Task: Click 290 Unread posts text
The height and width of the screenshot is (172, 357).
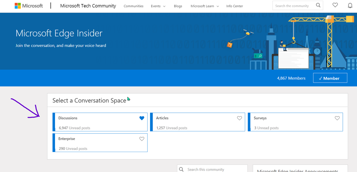Action: 73,149
